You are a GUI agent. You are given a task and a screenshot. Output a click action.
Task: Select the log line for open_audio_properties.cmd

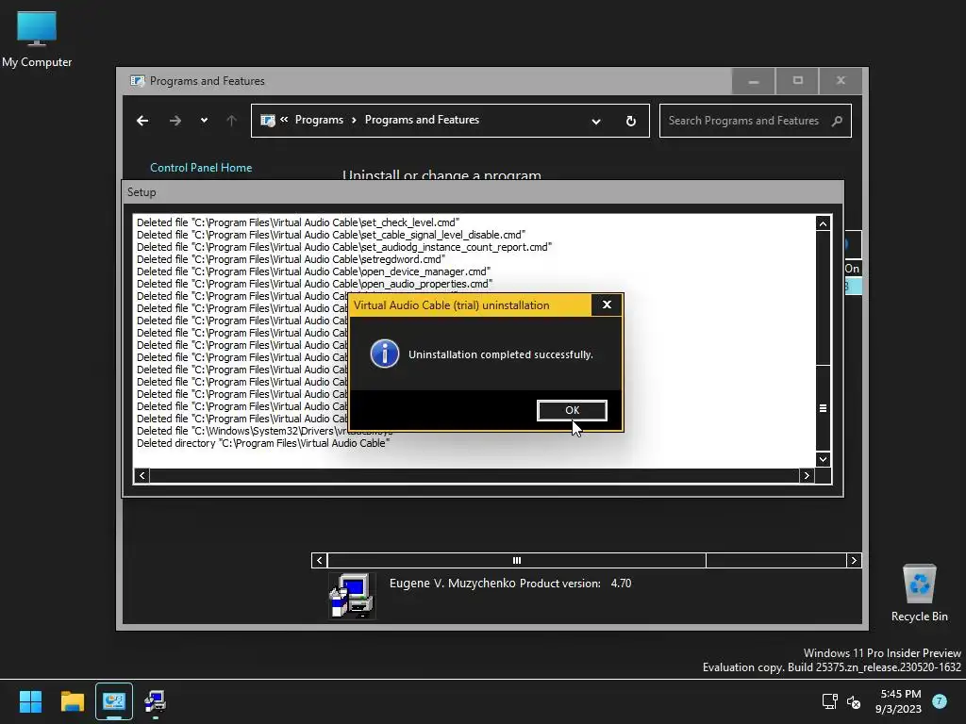click(314, 284)
